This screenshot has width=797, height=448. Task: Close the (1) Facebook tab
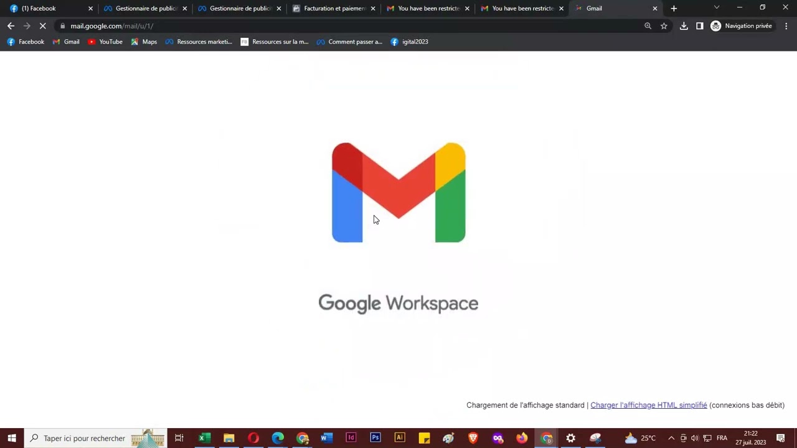tap(90, 9)
